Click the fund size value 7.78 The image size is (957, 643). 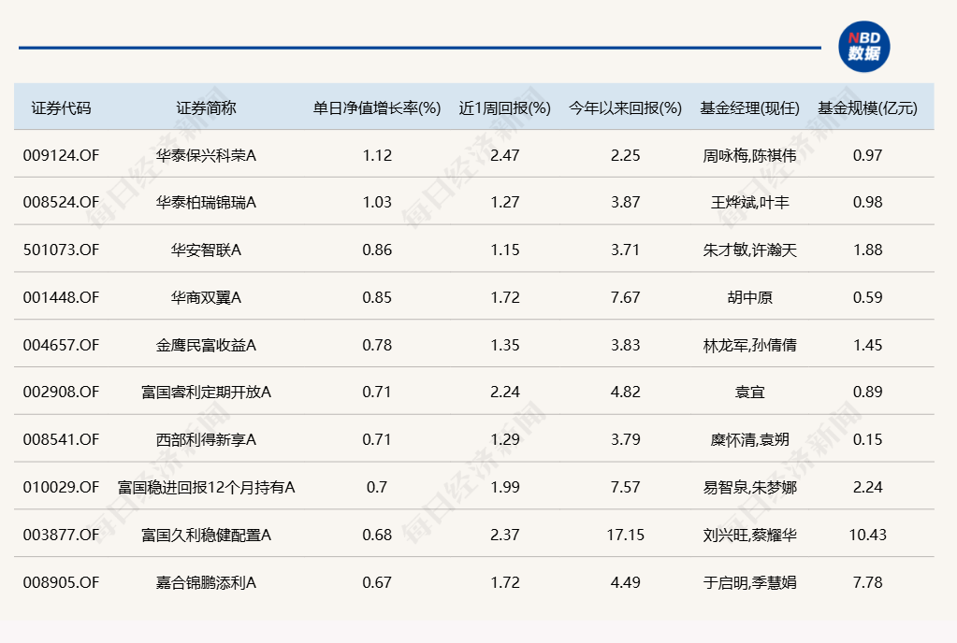867,582
